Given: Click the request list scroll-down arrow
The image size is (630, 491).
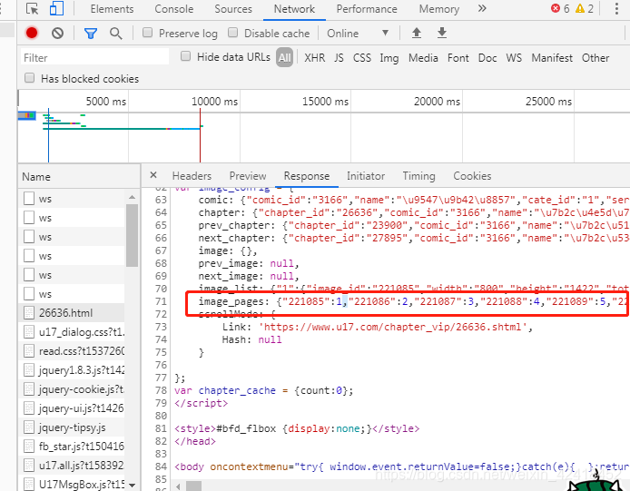Looking at the screenshot, I should click(x=132, y=485).
